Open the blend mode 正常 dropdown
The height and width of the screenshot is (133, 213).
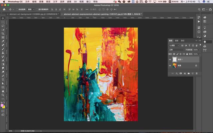pos(177,50)
